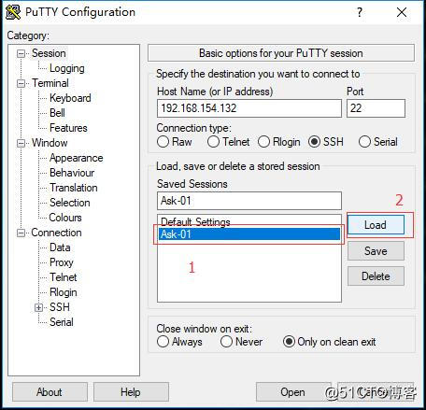The height and width of the screenshot is (410, 426).
Task: Open the Proxy category
Action: (62, 262)
